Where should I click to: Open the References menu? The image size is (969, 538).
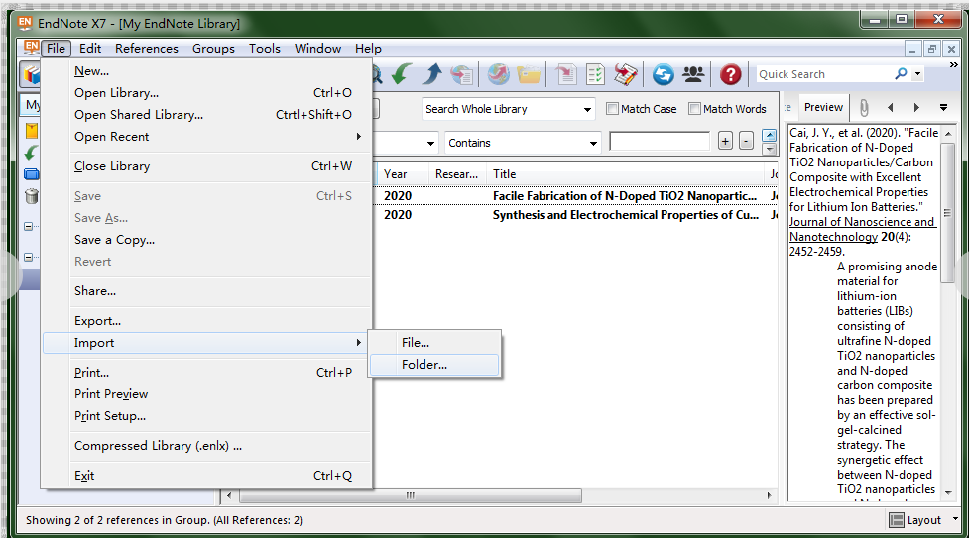147,49
